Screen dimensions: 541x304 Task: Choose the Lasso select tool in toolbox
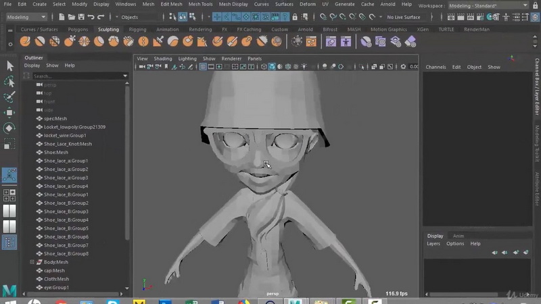click(9, 82)
